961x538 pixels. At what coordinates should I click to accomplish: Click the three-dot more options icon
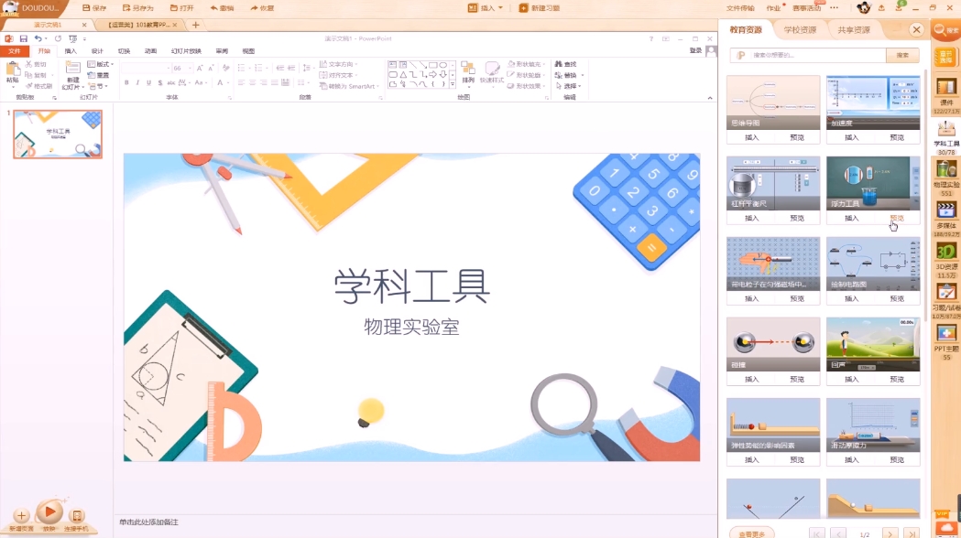tap(835, 8)
